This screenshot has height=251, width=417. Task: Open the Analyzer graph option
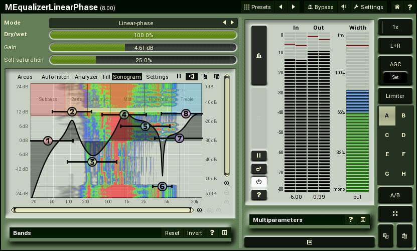coord(86,77)
